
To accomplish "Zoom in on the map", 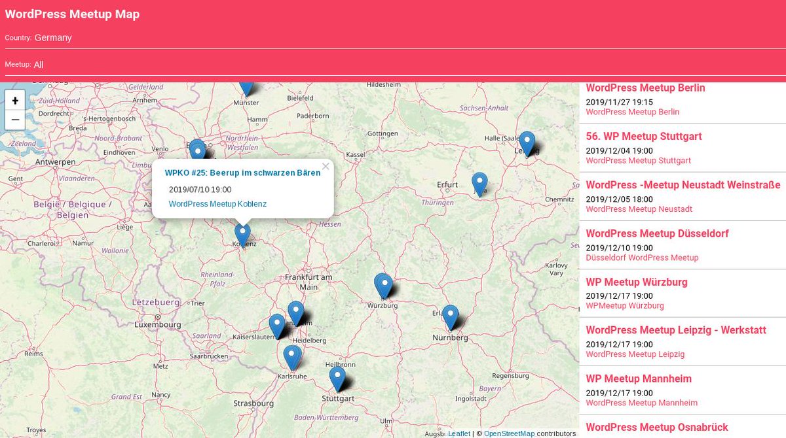I will point(15,101).
